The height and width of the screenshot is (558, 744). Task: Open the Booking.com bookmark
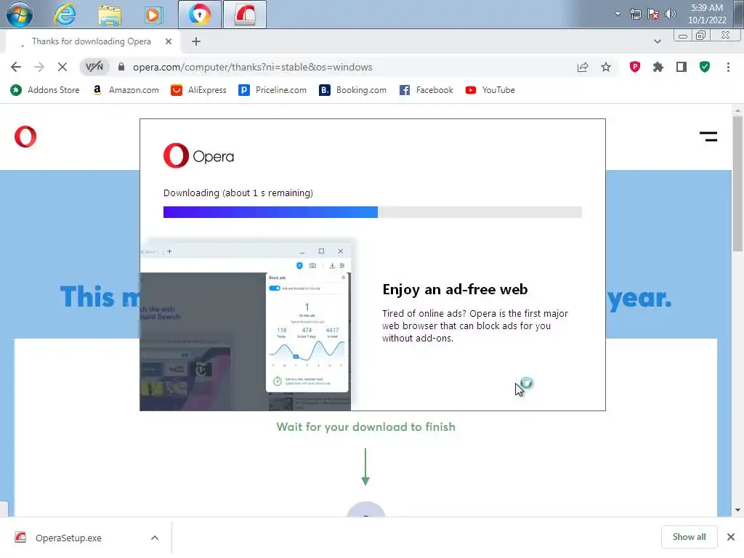pyautogui.click(x=352, y=90)
